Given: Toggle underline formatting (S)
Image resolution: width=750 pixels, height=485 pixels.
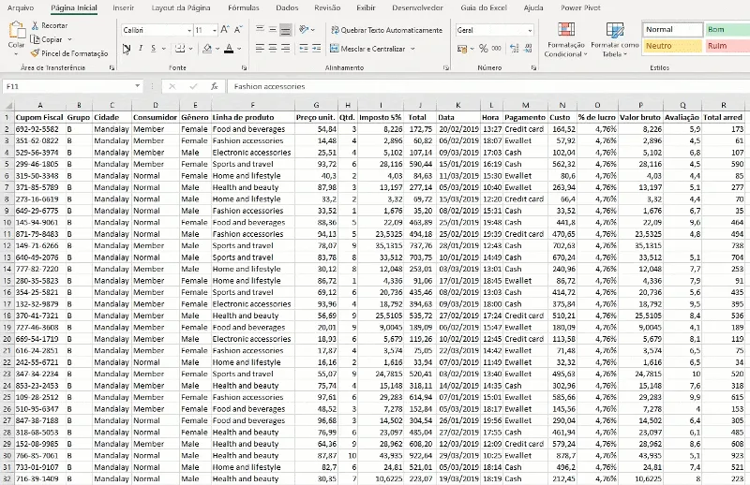Looking at the screenshot, I should [x=153, y=49].
